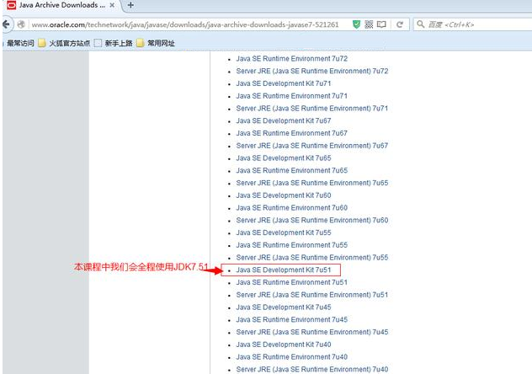This screenshot has height=374, width=532.
Task: Click the QR code icon in address bar
Action: click(x=370, y=24)
